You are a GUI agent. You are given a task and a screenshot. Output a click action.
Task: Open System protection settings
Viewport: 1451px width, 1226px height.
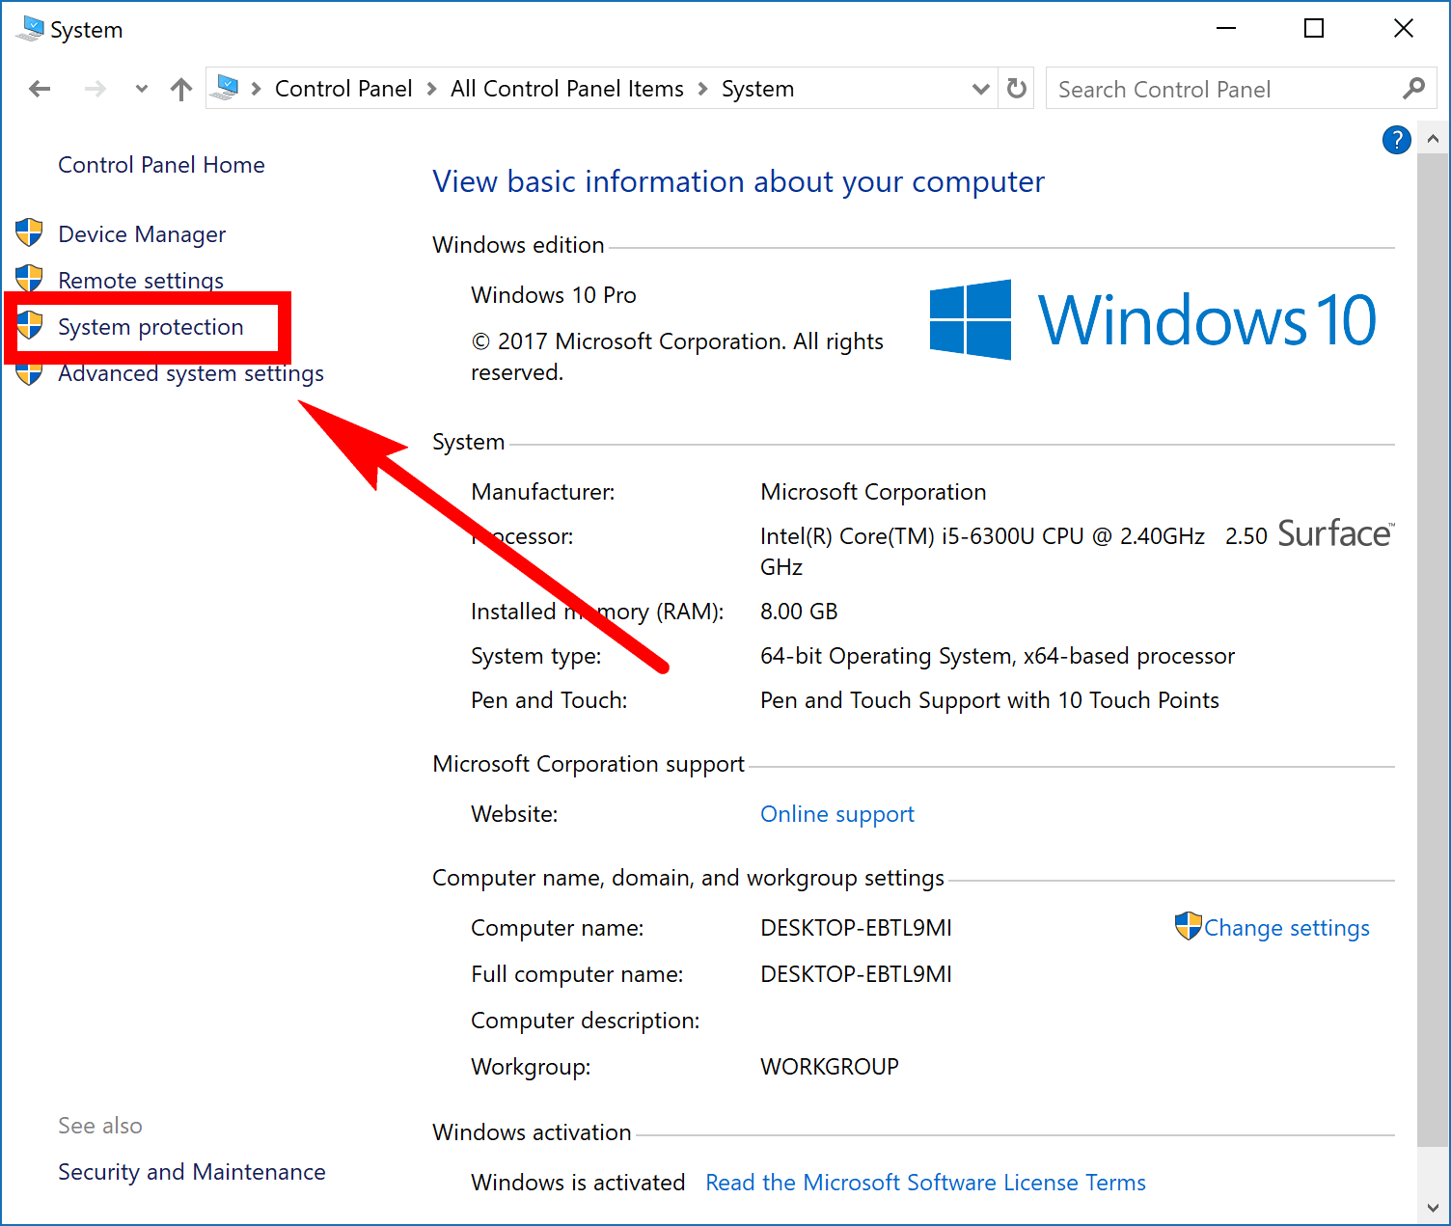(x=151, y=327)
